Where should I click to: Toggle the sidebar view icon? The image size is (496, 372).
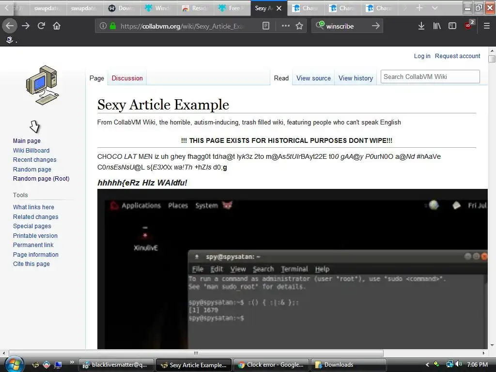tap(452, 26)
